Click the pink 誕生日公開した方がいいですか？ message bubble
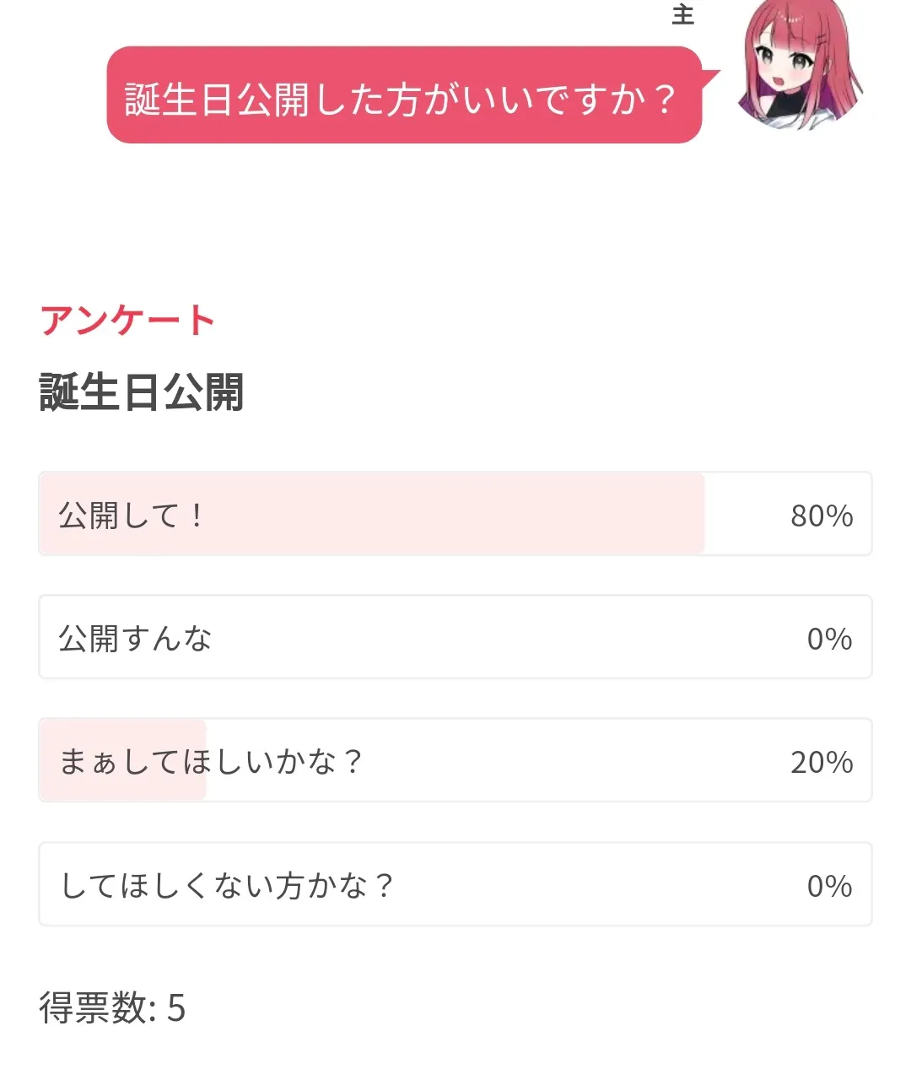This screenshot has width=911, height=1080. (x=404, y=95)
